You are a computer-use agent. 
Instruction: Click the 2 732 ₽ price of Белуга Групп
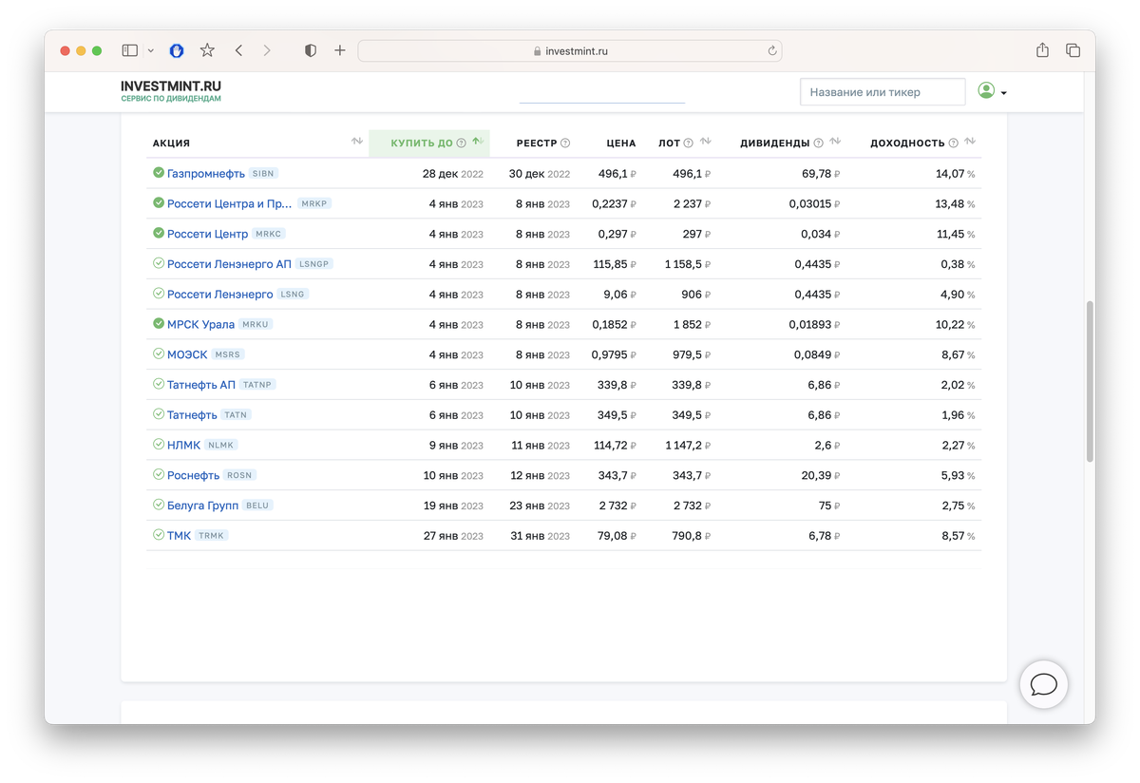(617, 506)
